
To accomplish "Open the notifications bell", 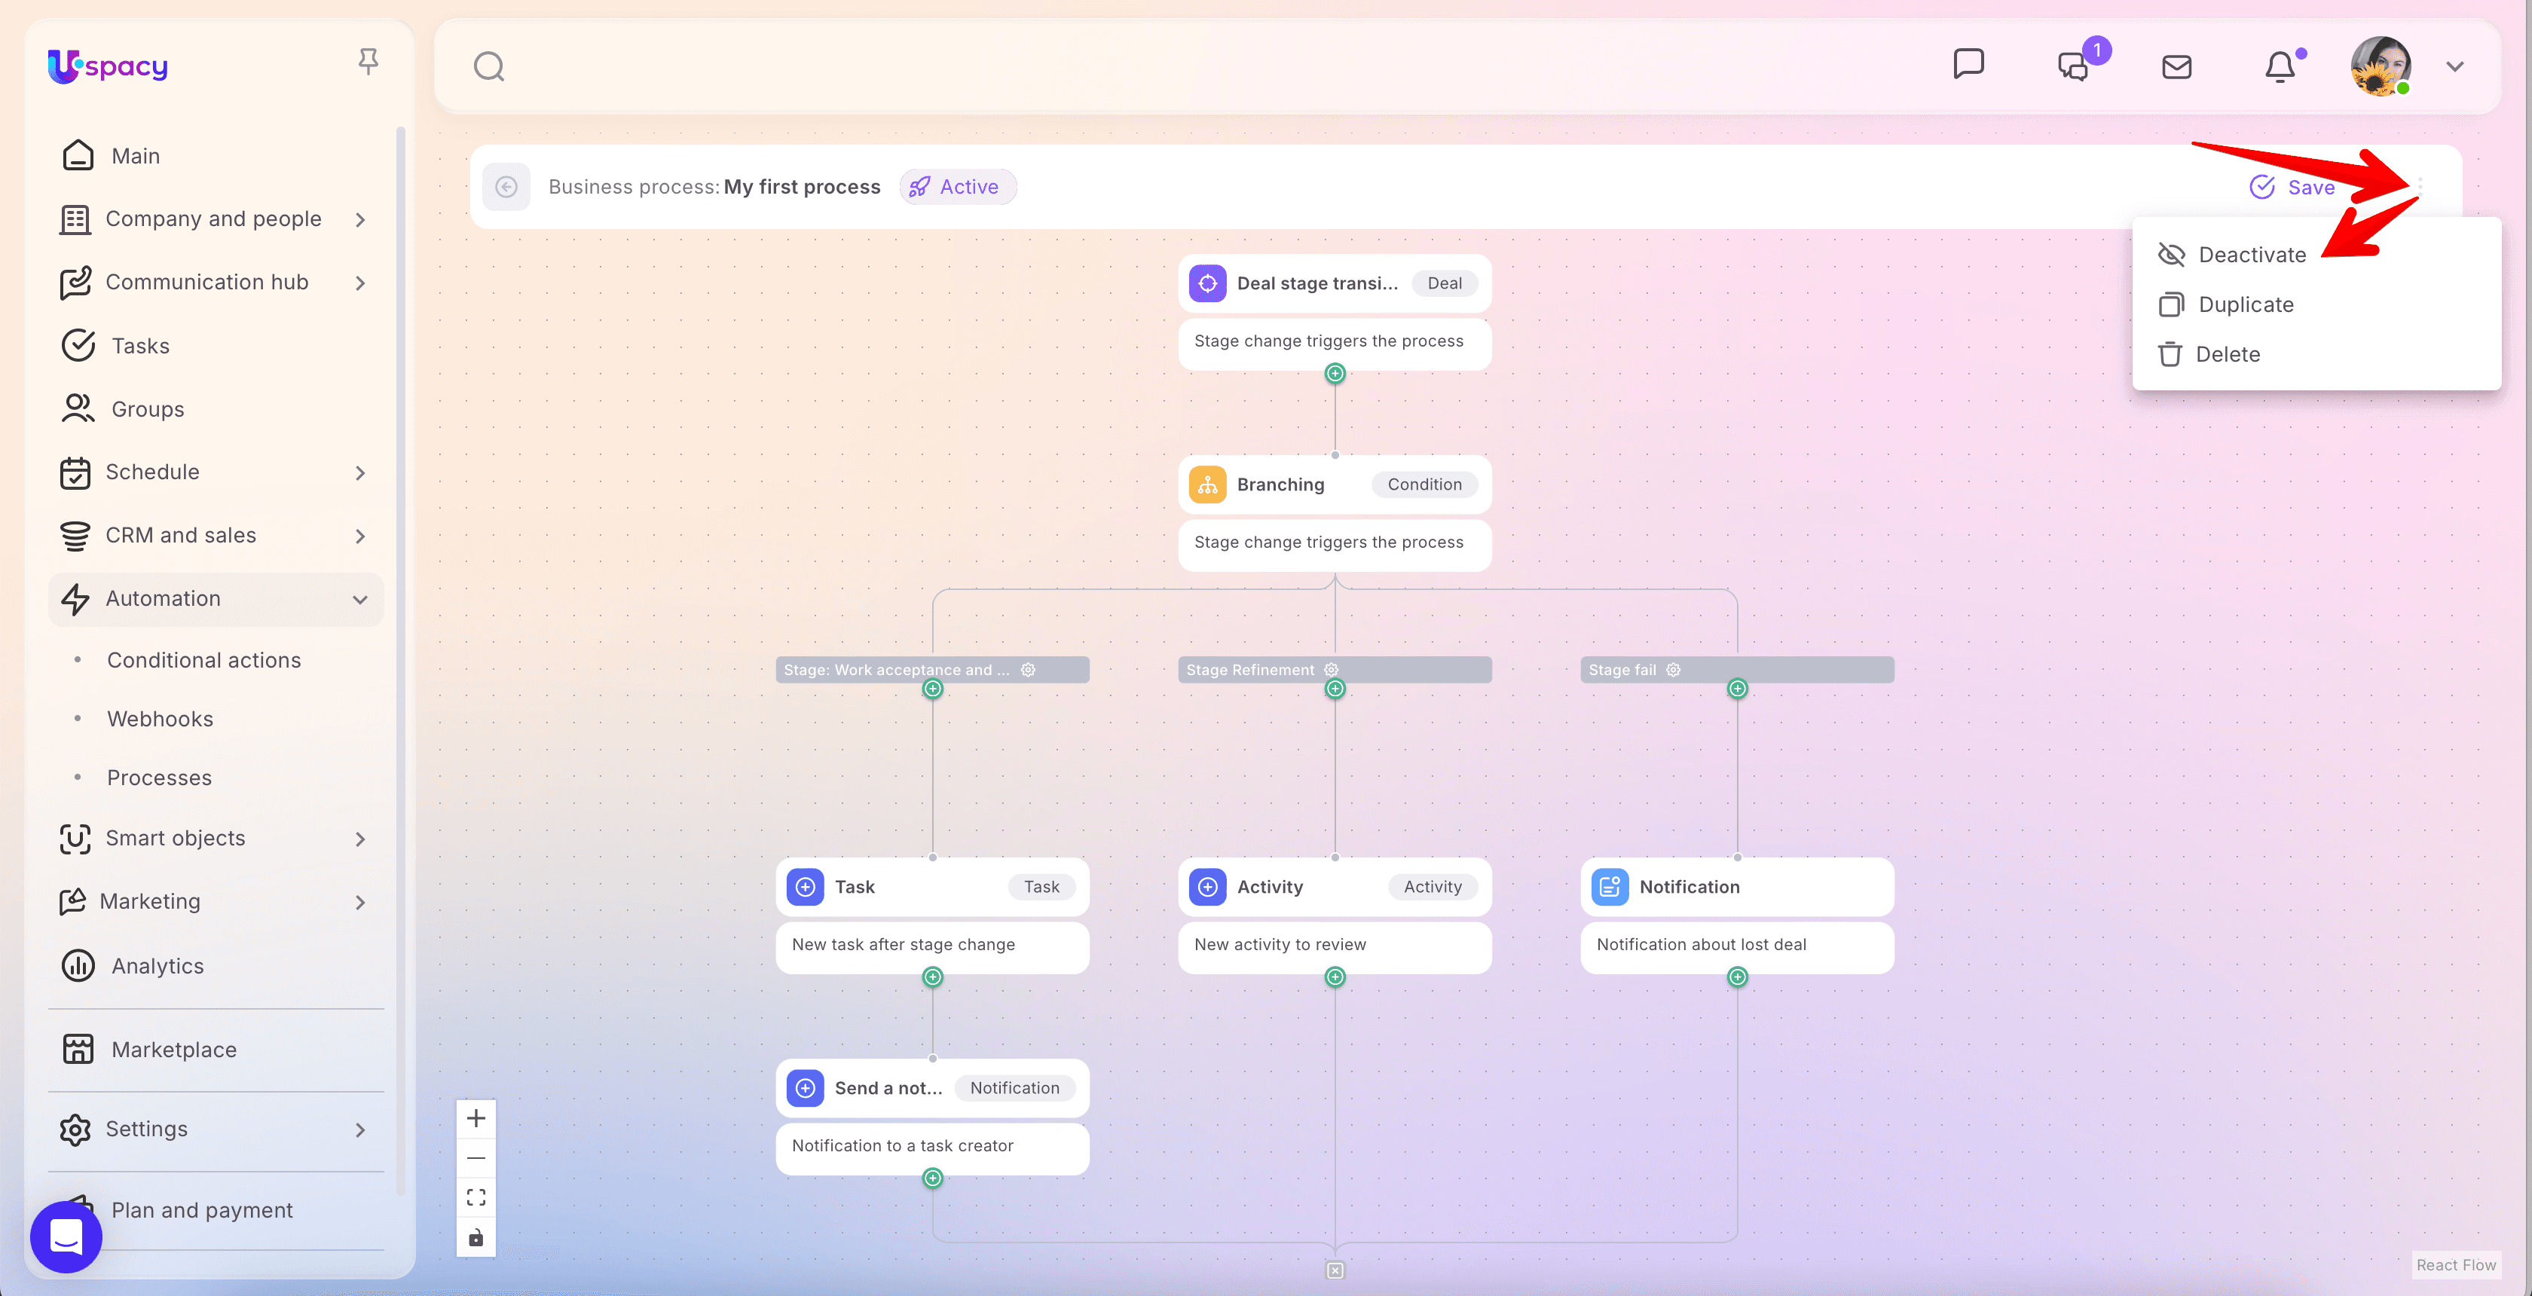I will pos(2280,67).
